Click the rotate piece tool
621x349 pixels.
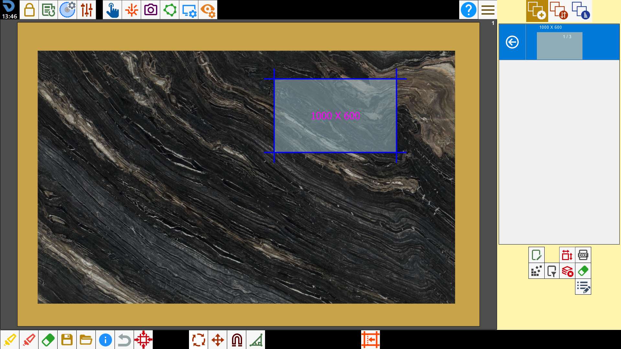click(198, 340)
